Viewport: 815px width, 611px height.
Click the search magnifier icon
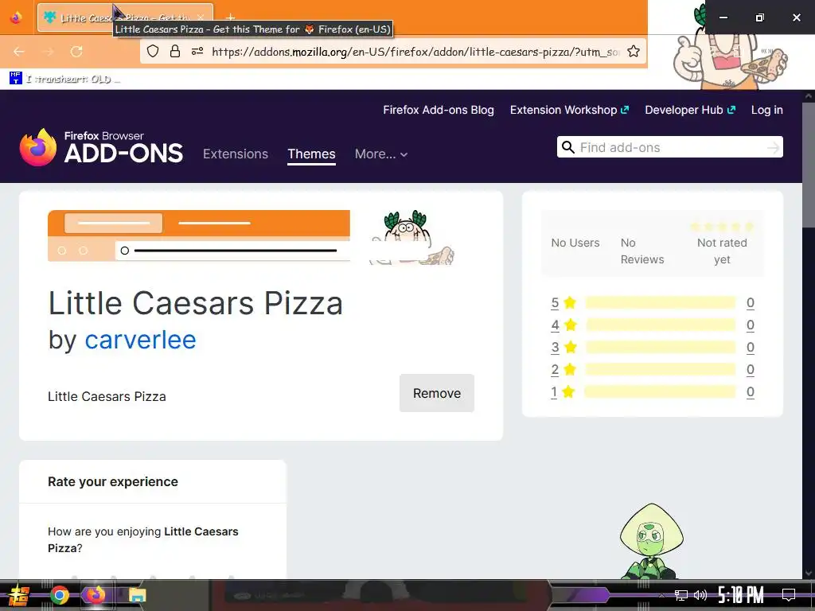[568, 147]
